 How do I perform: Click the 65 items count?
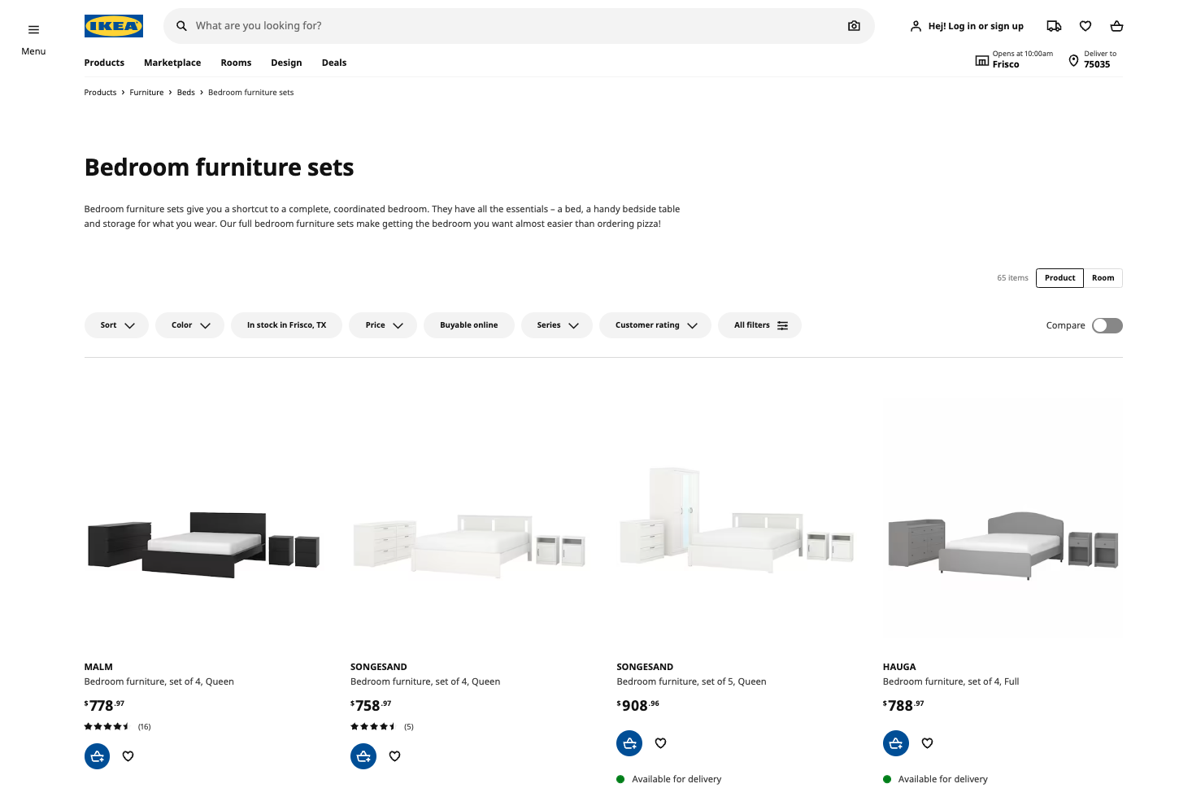tap(1012, 278)
